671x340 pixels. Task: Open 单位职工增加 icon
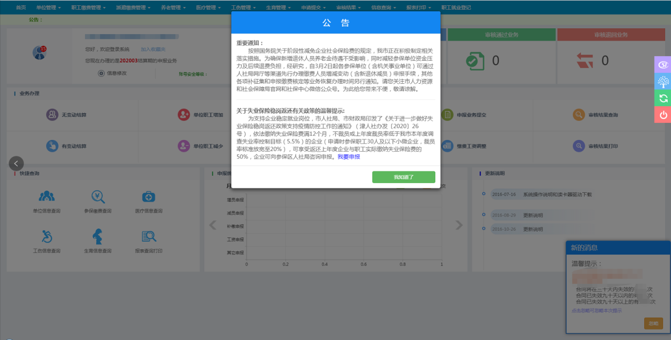tap(184, 115)
